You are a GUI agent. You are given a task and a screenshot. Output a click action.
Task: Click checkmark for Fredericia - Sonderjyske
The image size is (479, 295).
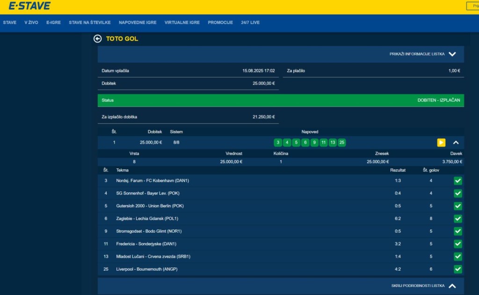tap(457, 244)
